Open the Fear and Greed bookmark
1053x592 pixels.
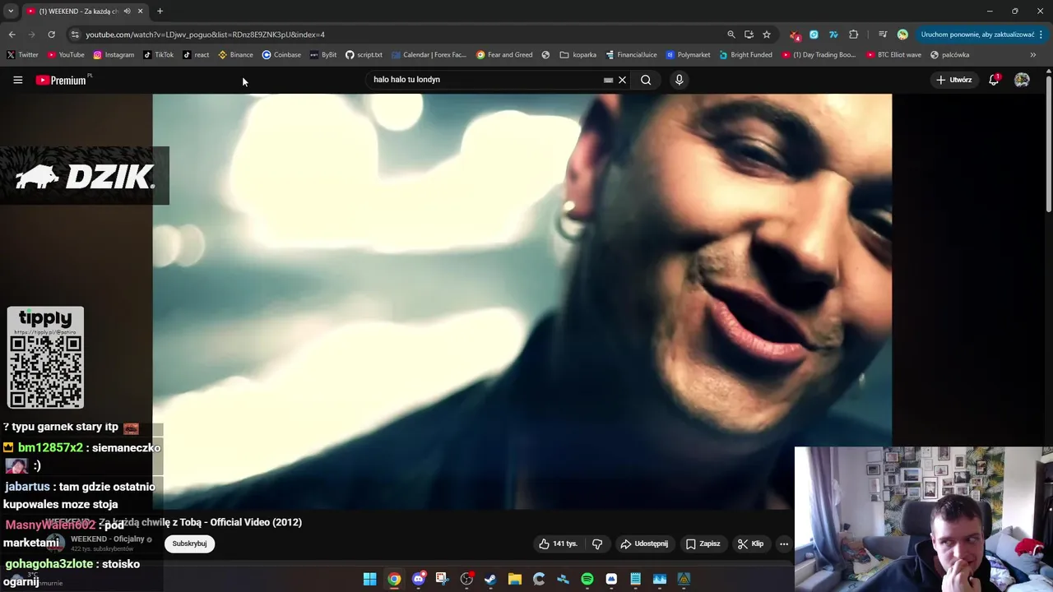point(504,55)
